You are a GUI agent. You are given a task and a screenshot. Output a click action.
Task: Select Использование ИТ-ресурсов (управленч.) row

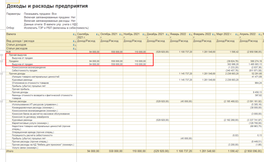[x=35, y=105]
